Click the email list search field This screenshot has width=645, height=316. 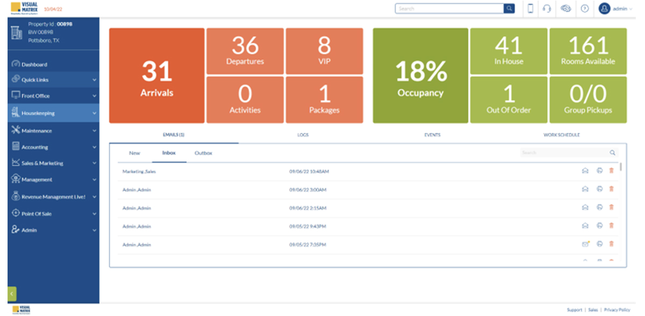[564, 153]
